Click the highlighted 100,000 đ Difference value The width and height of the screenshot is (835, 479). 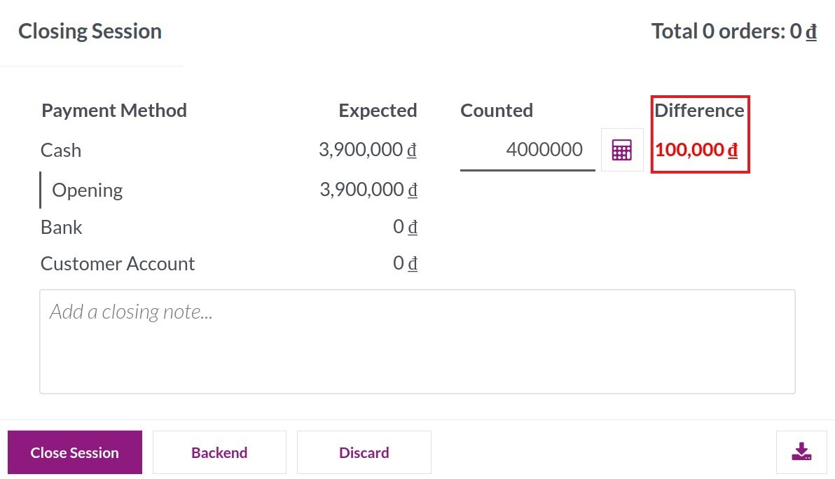(700, 149)
